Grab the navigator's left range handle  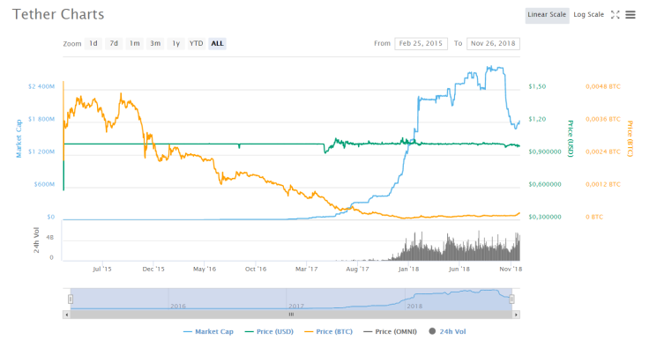[71, 299]
